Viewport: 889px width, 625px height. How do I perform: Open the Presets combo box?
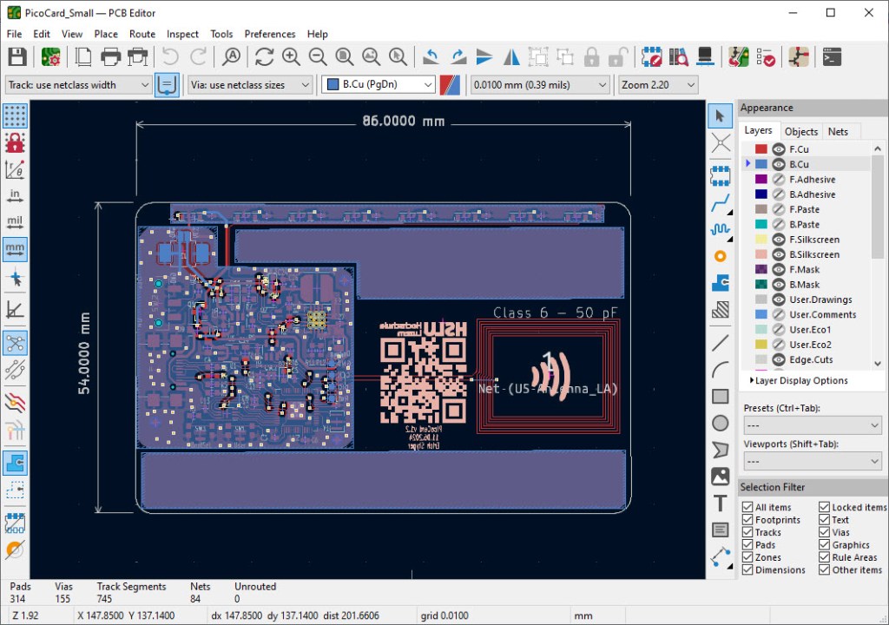[x=812, y=425]
